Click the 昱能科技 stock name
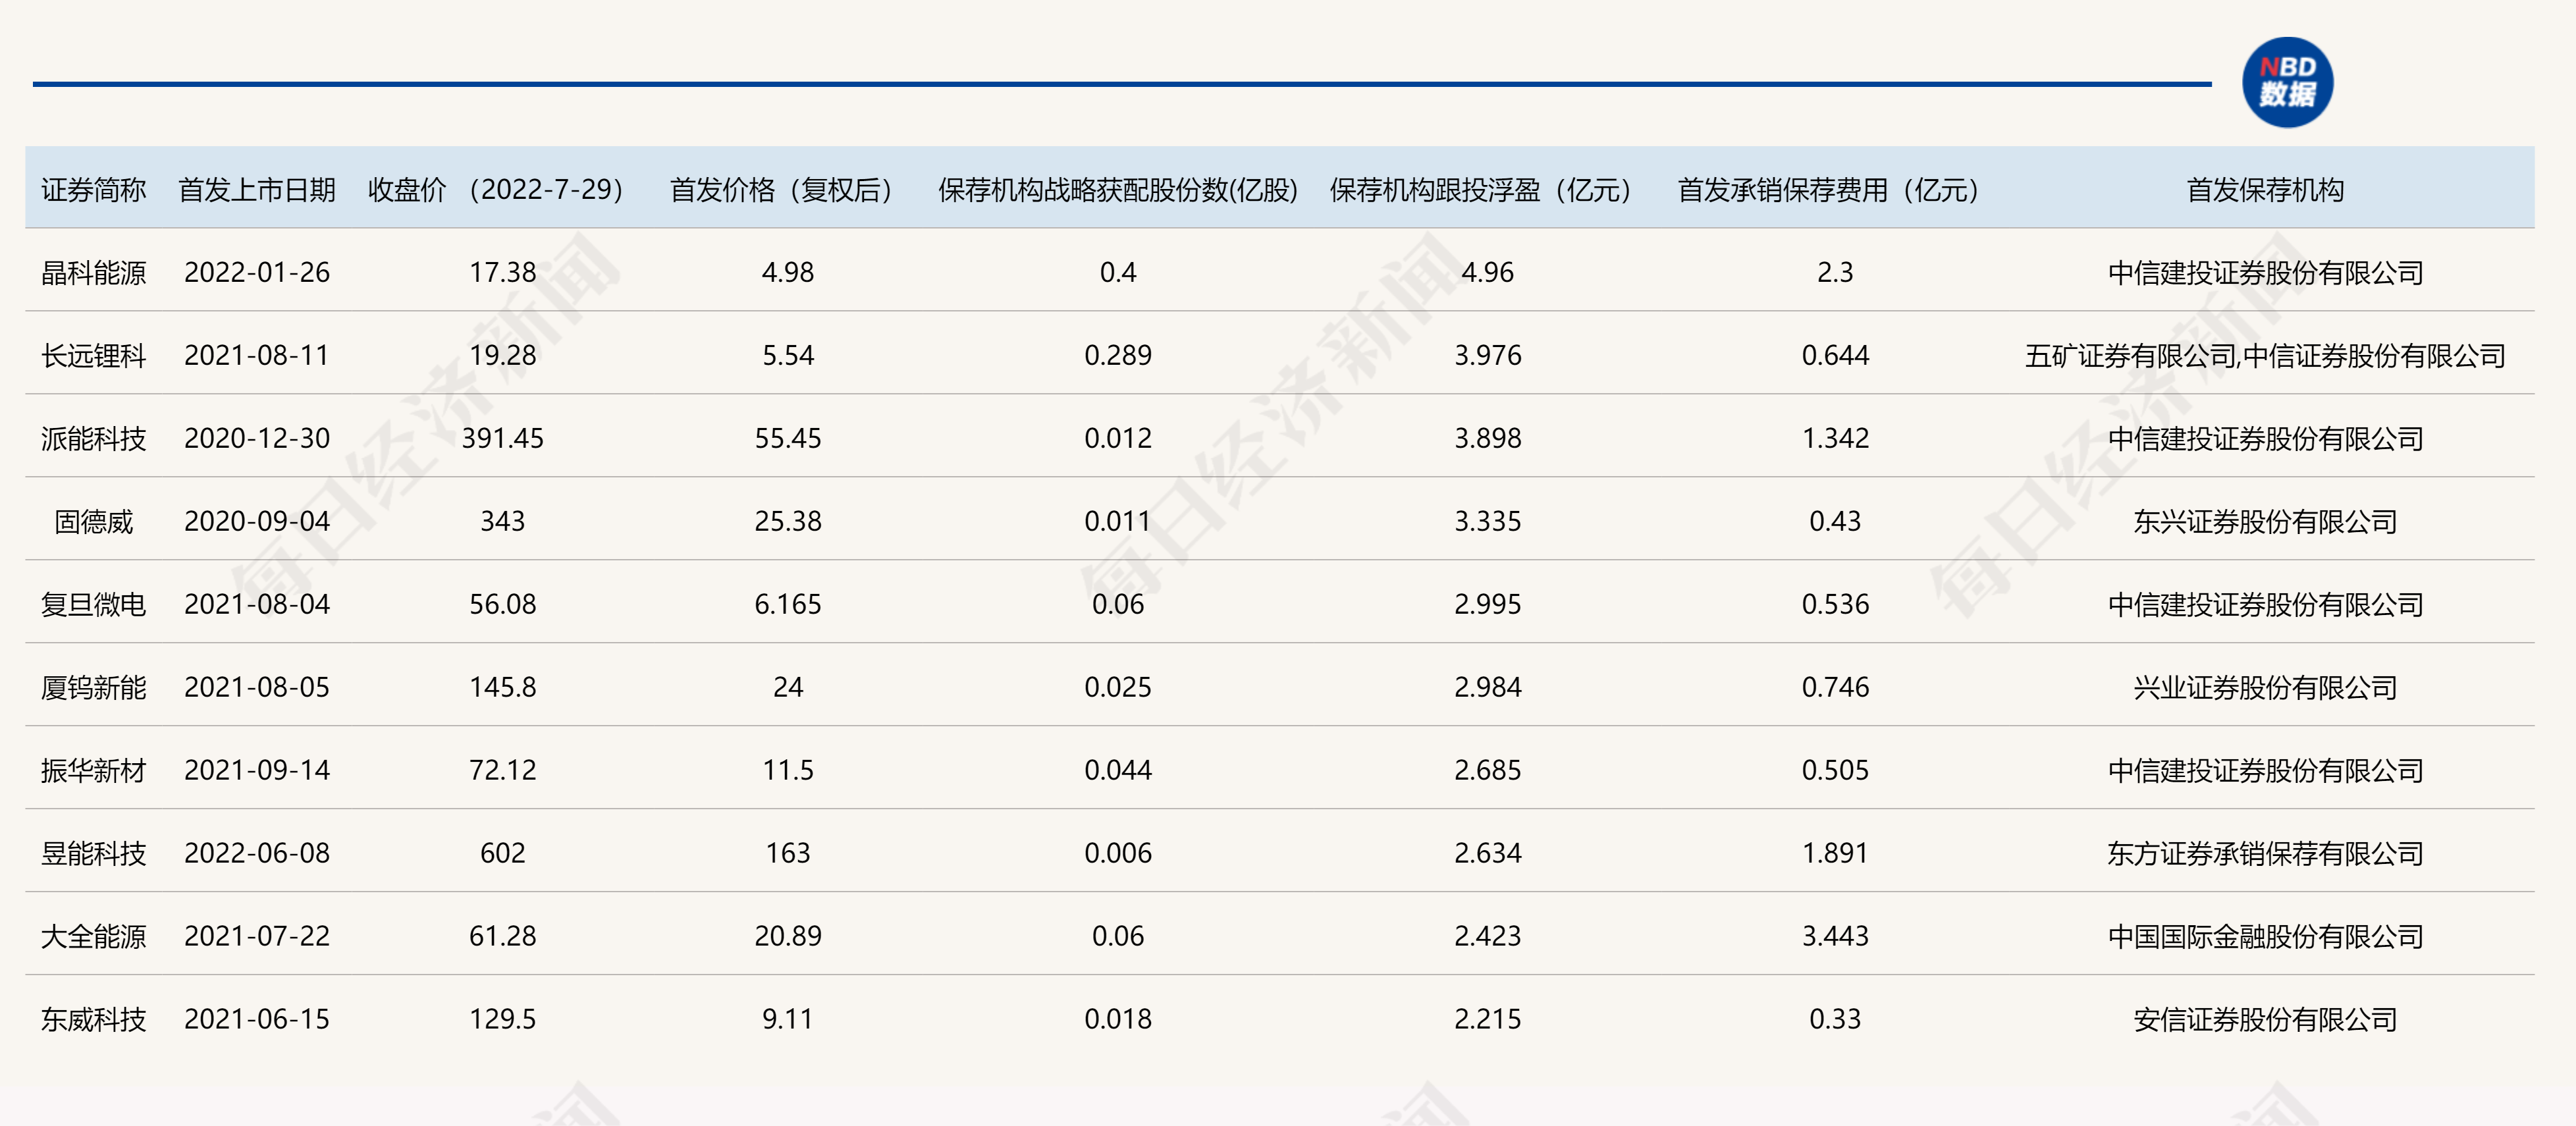 (93, 854)
